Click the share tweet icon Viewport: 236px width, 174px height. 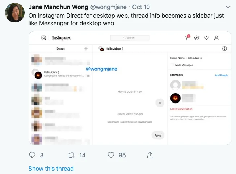coord(150,155)
